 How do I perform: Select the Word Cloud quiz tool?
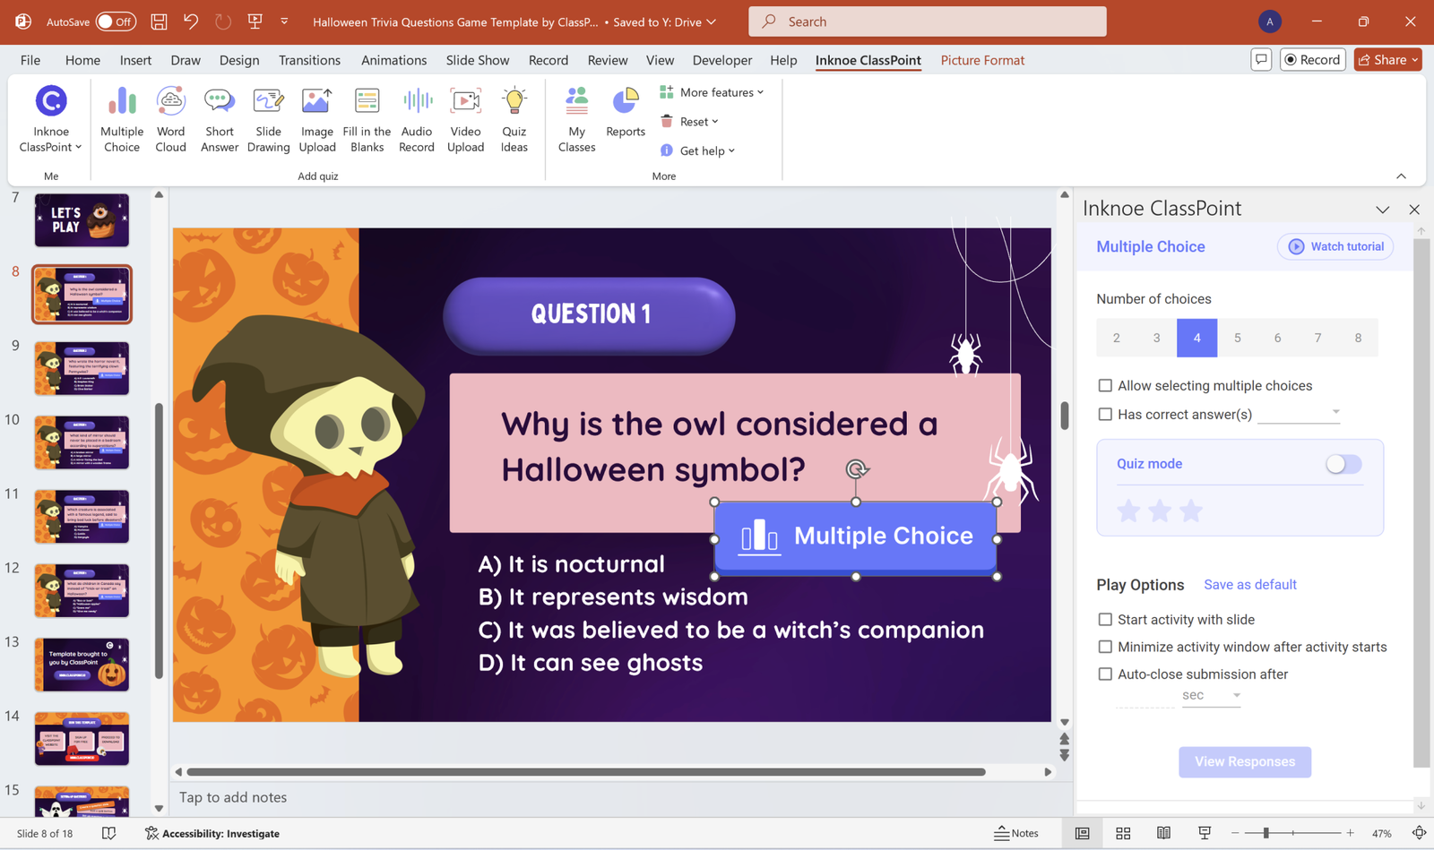pyautogui.click(x=170, y=117)
